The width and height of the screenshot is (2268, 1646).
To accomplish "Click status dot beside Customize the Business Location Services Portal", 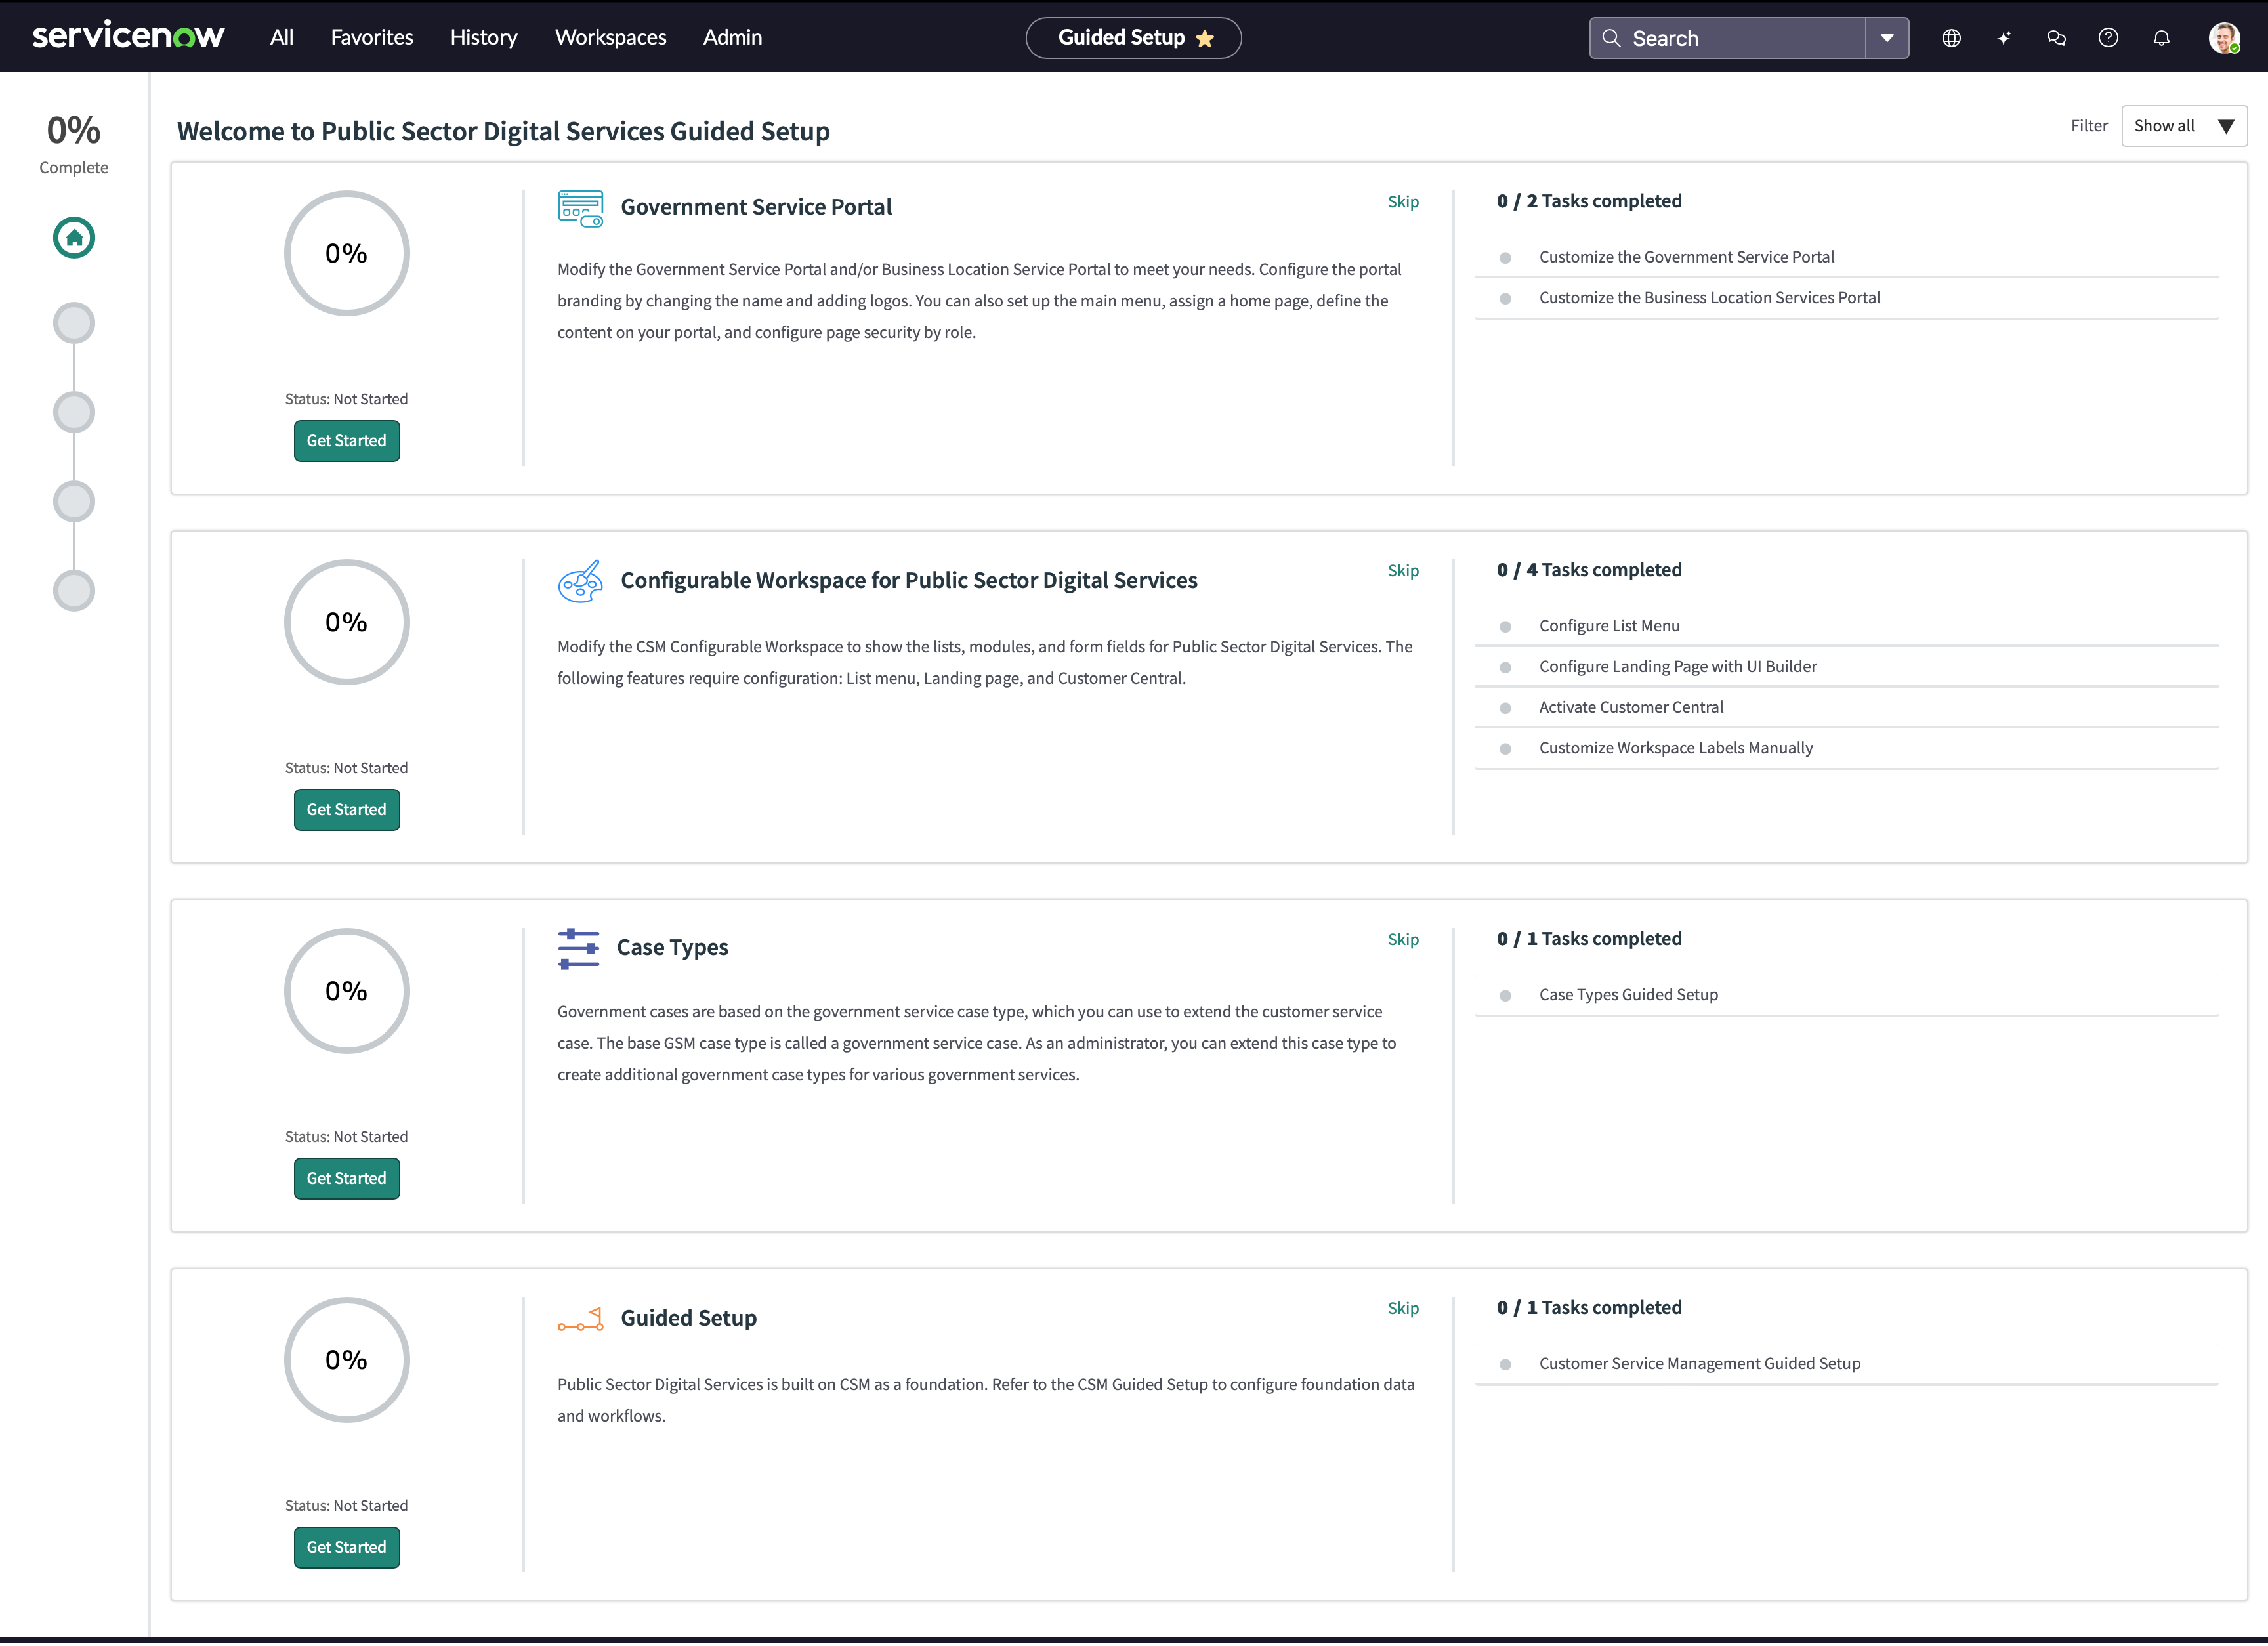I will coord(1505,299).
